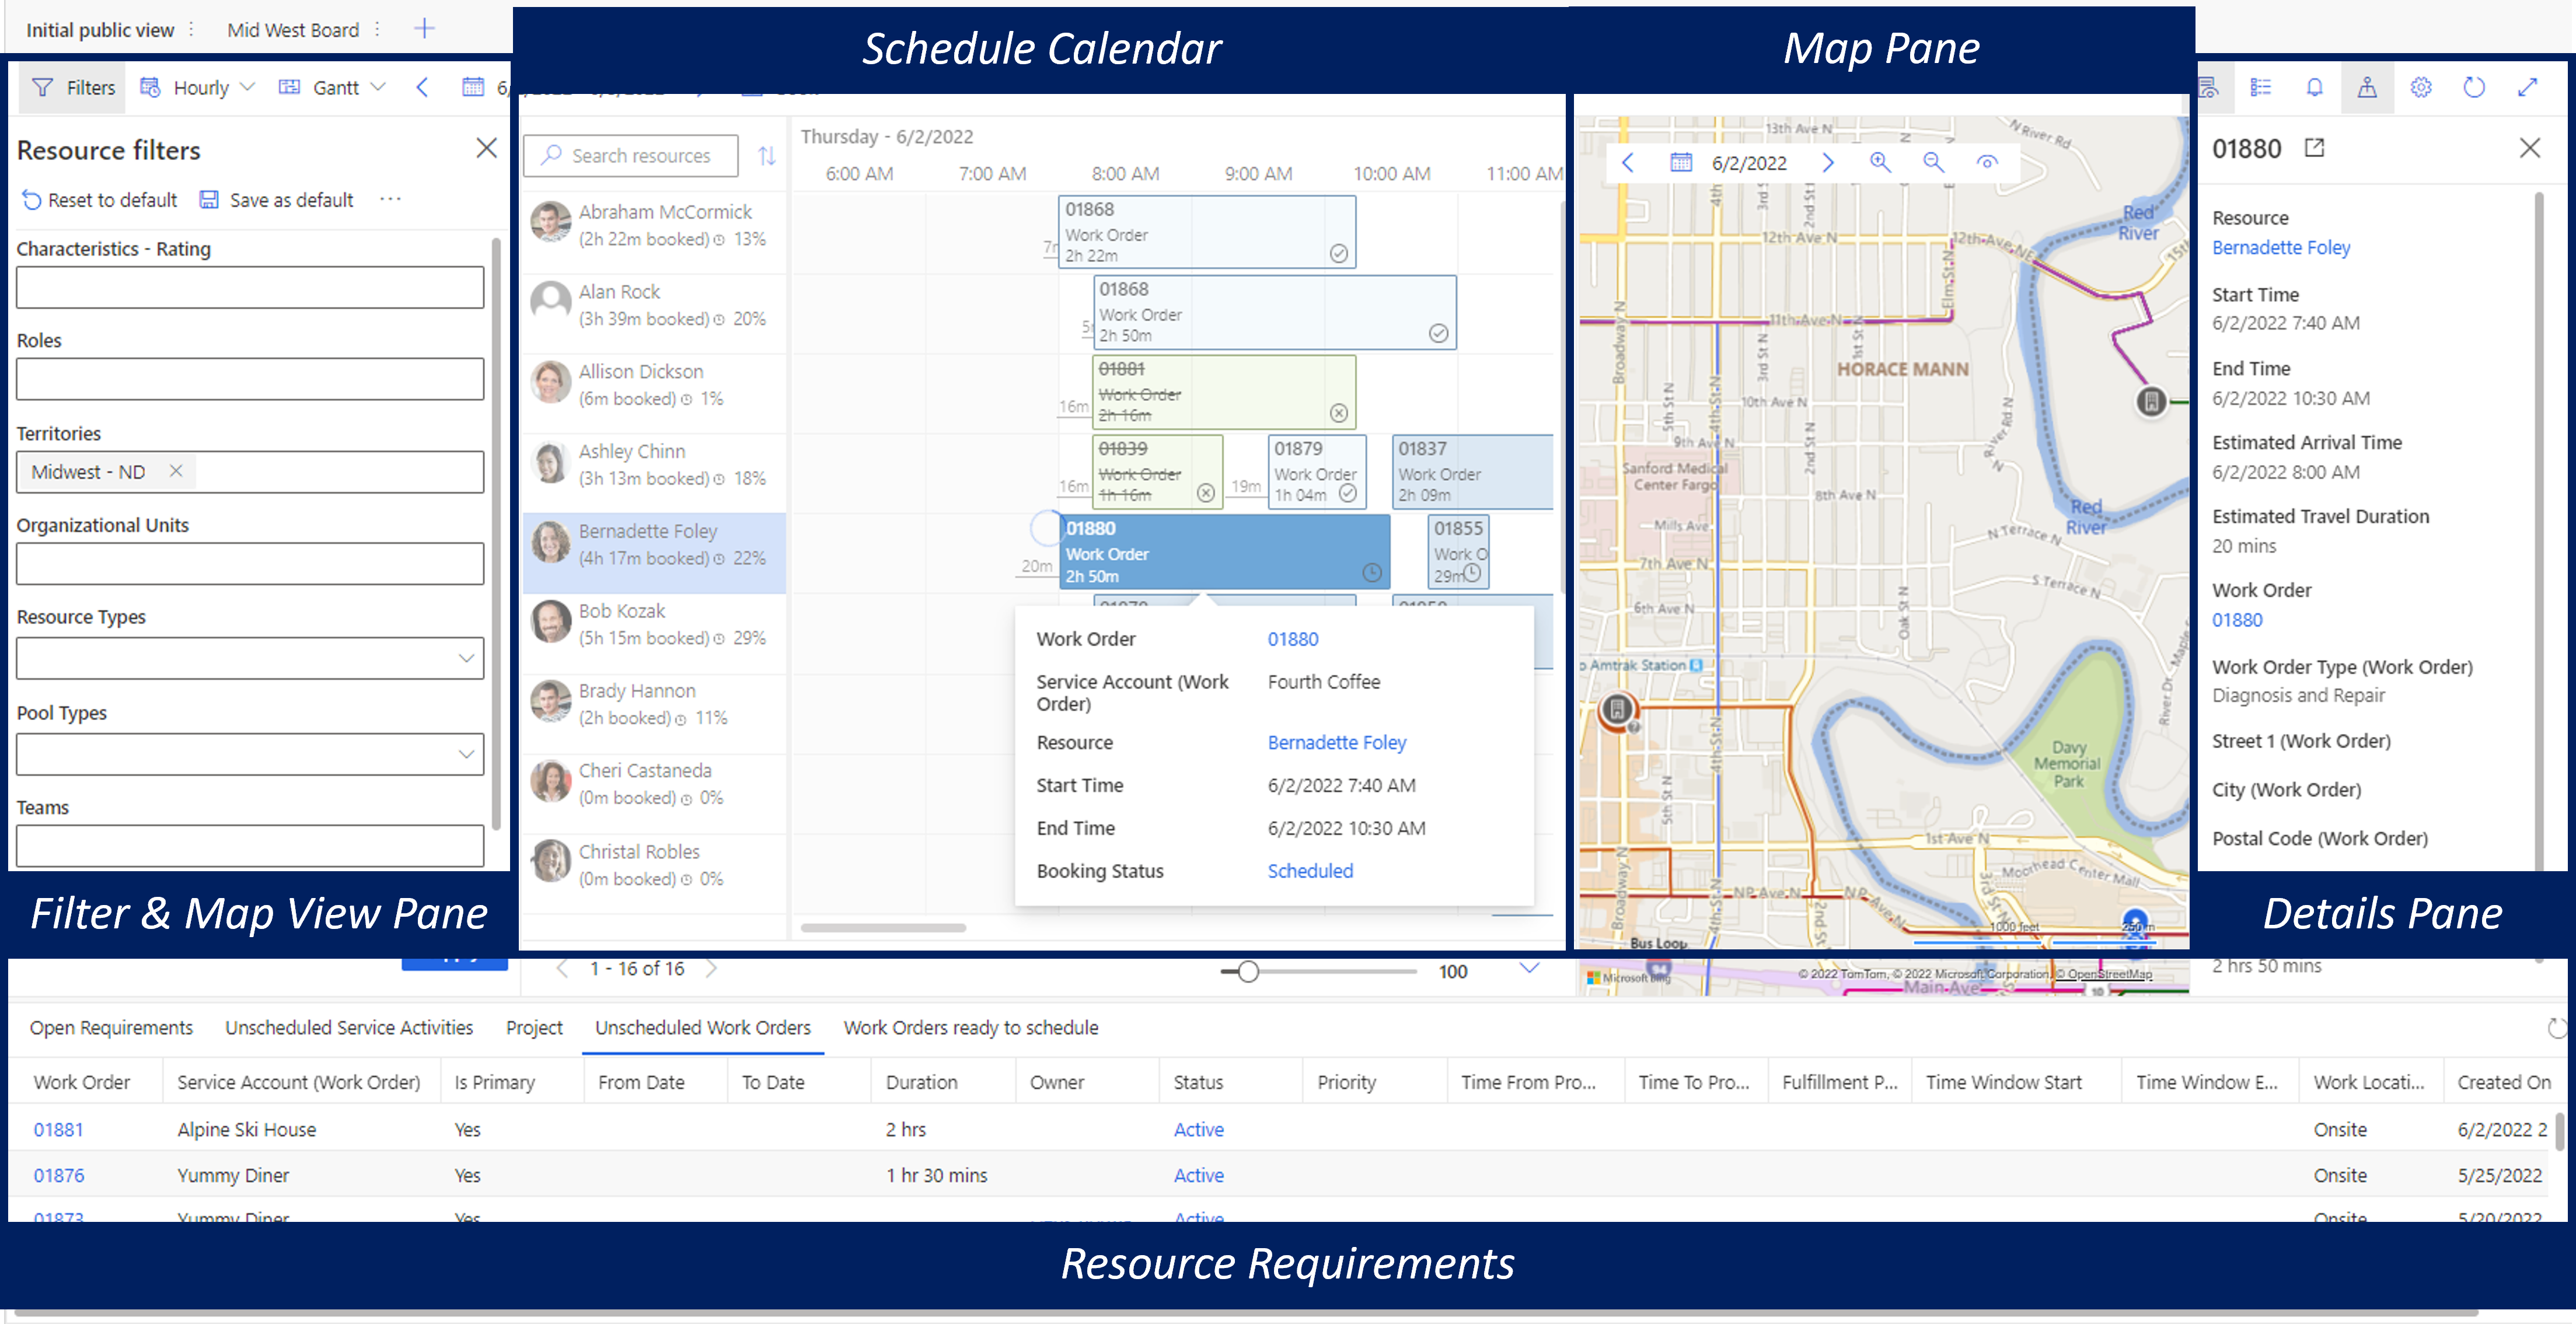The width and height of the screenshot is (2576, 1324).
Task: Close the Resource filters pane
Action: 486,148
